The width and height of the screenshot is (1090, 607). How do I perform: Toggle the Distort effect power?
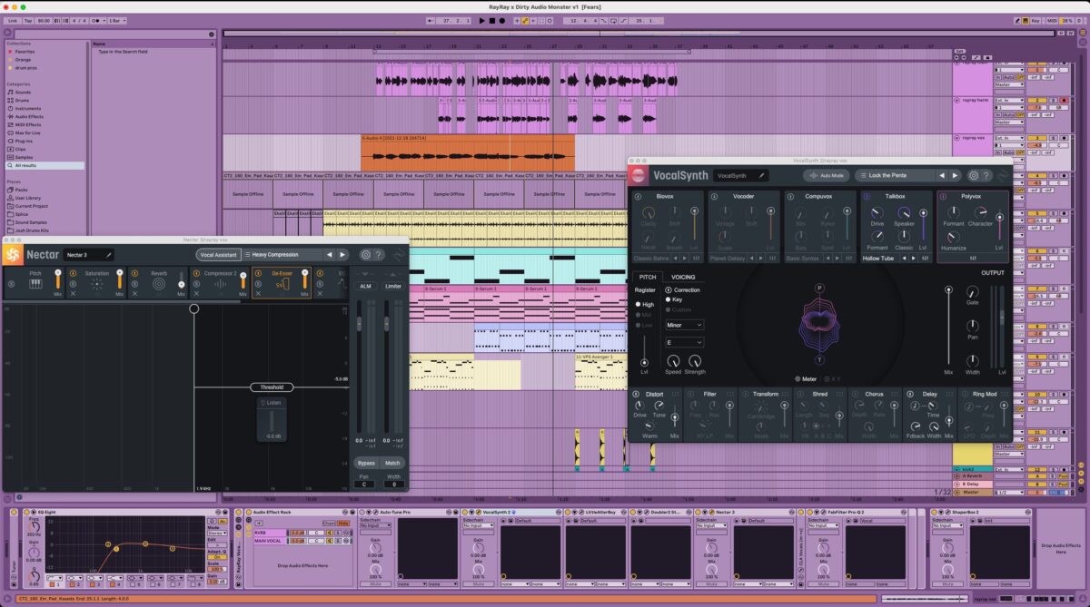click(637, 394)
